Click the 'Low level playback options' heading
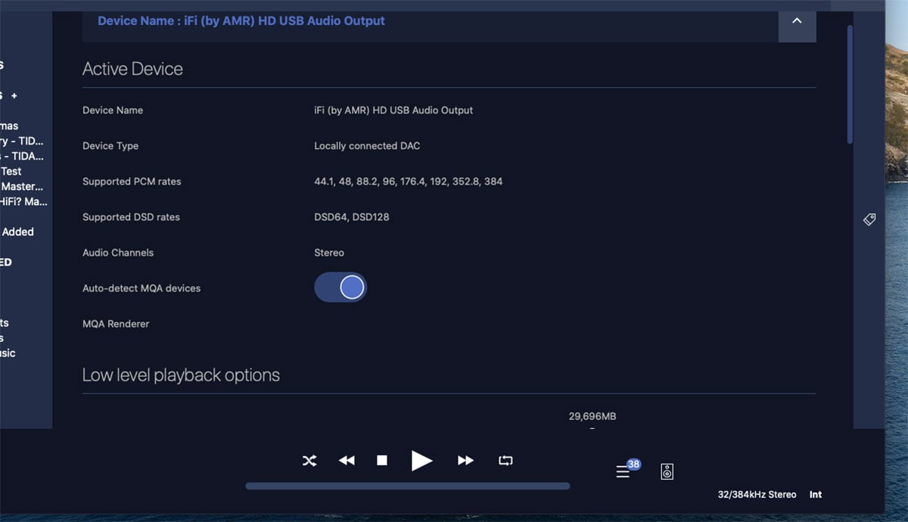Viewport: 908px width, 522px height. [x=181, y=375]
